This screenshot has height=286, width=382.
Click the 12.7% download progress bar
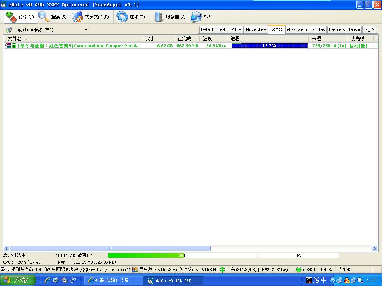269,46
